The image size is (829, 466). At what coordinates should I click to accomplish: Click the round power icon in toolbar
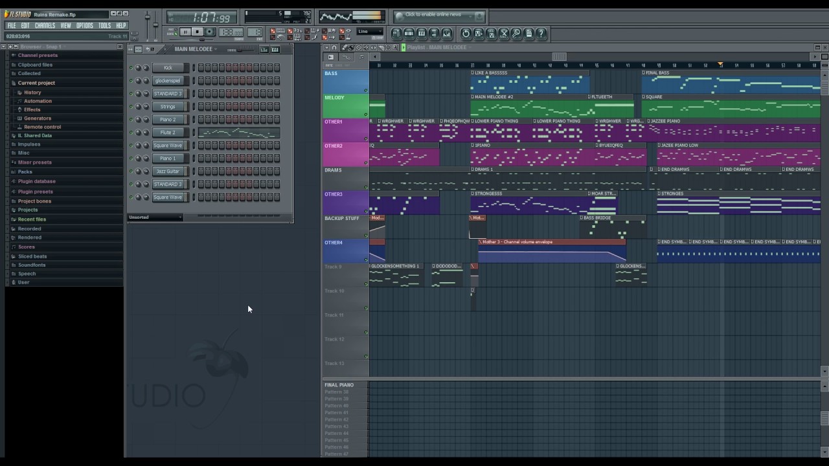466,34
